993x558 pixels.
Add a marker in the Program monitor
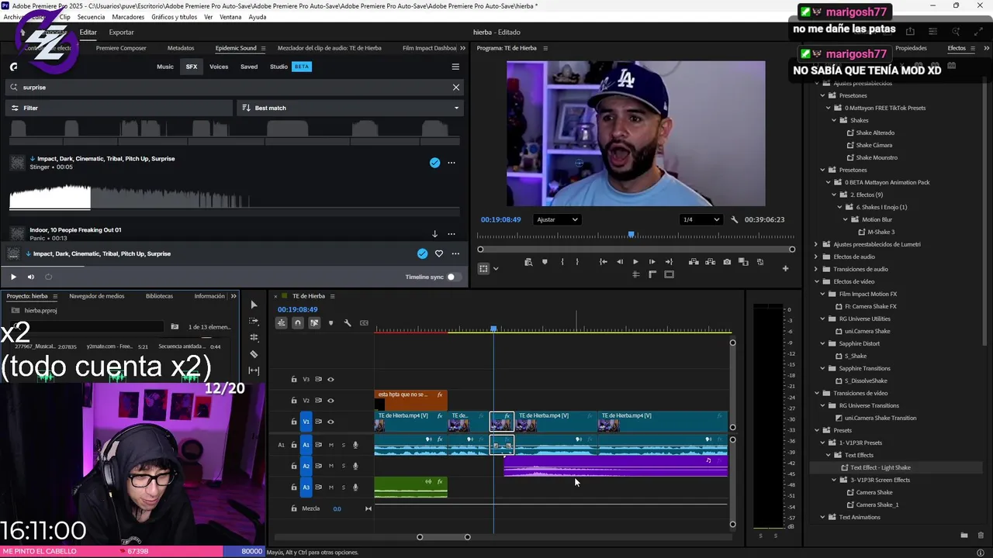pos(545,262)
